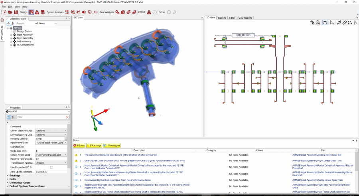
Task: Toggle the 2 Warnings filter
Action: coord(94,145)
